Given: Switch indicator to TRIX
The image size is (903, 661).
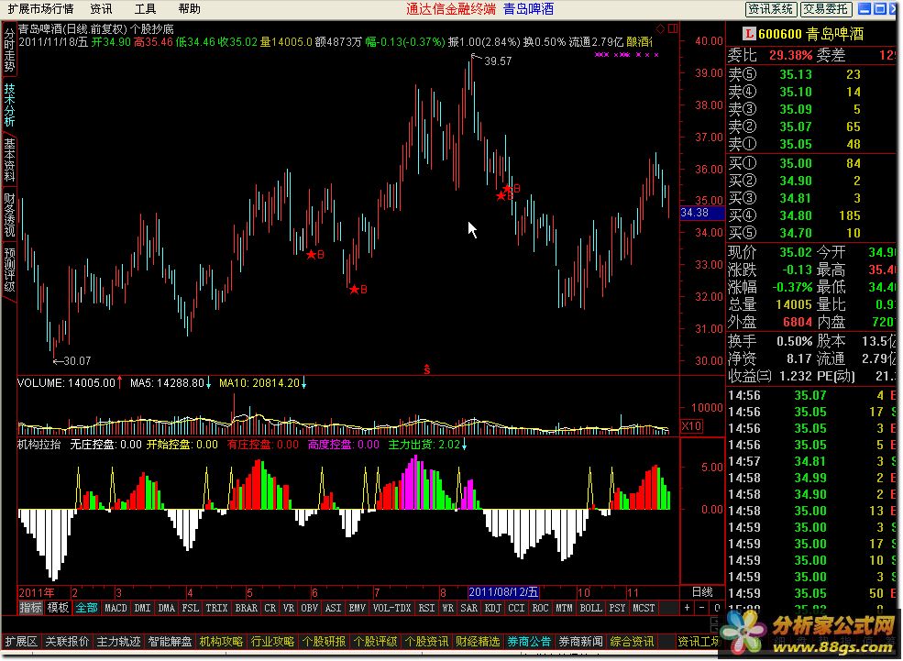Looking at the screenshot, I should pyautogui.click(x=216, y=608).
